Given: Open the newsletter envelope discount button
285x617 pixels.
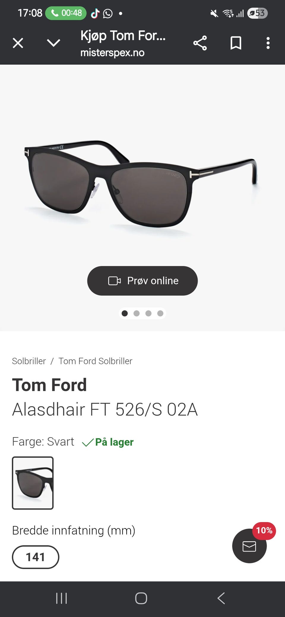Looking at the screenshot, I should 249,546.
